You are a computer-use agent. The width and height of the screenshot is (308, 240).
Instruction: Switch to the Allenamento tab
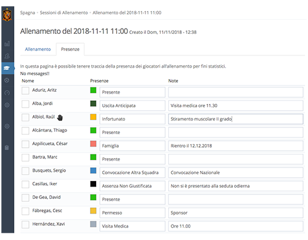coord(38,49)
